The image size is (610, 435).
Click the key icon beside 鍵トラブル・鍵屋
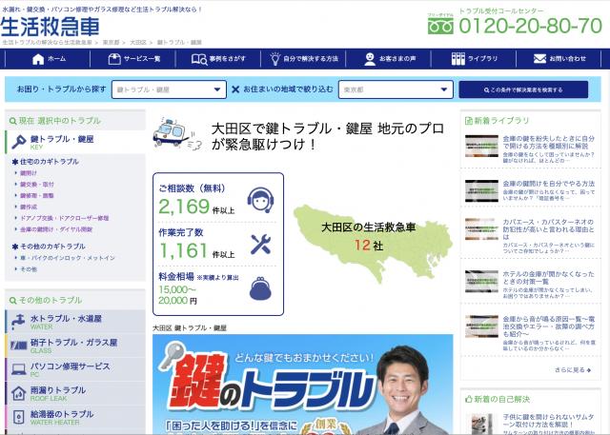tap(17, 142)
